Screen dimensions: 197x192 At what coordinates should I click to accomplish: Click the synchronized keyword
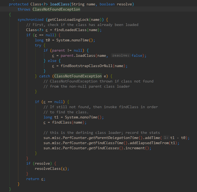coord(30,20)
